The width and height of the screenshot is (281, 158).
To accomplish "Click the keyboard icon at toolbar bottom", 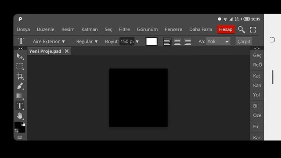I will point(20,137).
